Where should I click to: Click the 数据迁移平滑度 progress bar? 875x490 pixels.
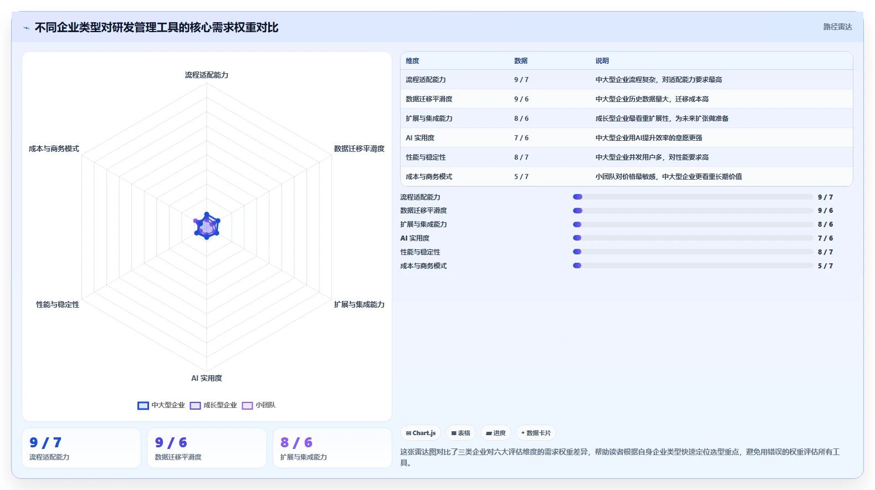point(693,211)
